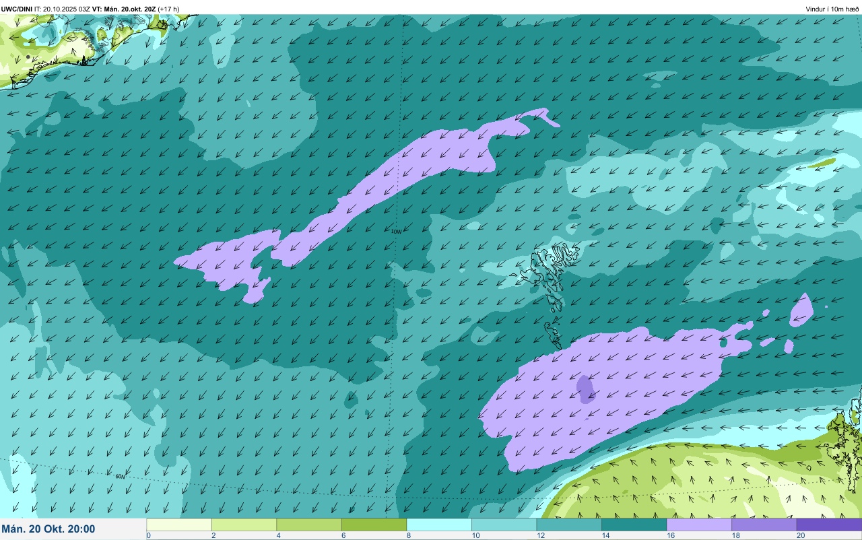Viewport: 862px width, 540px height.
Task: Click the light cyan 8–10 legend swatch
Action: click(x=439, y=525)
